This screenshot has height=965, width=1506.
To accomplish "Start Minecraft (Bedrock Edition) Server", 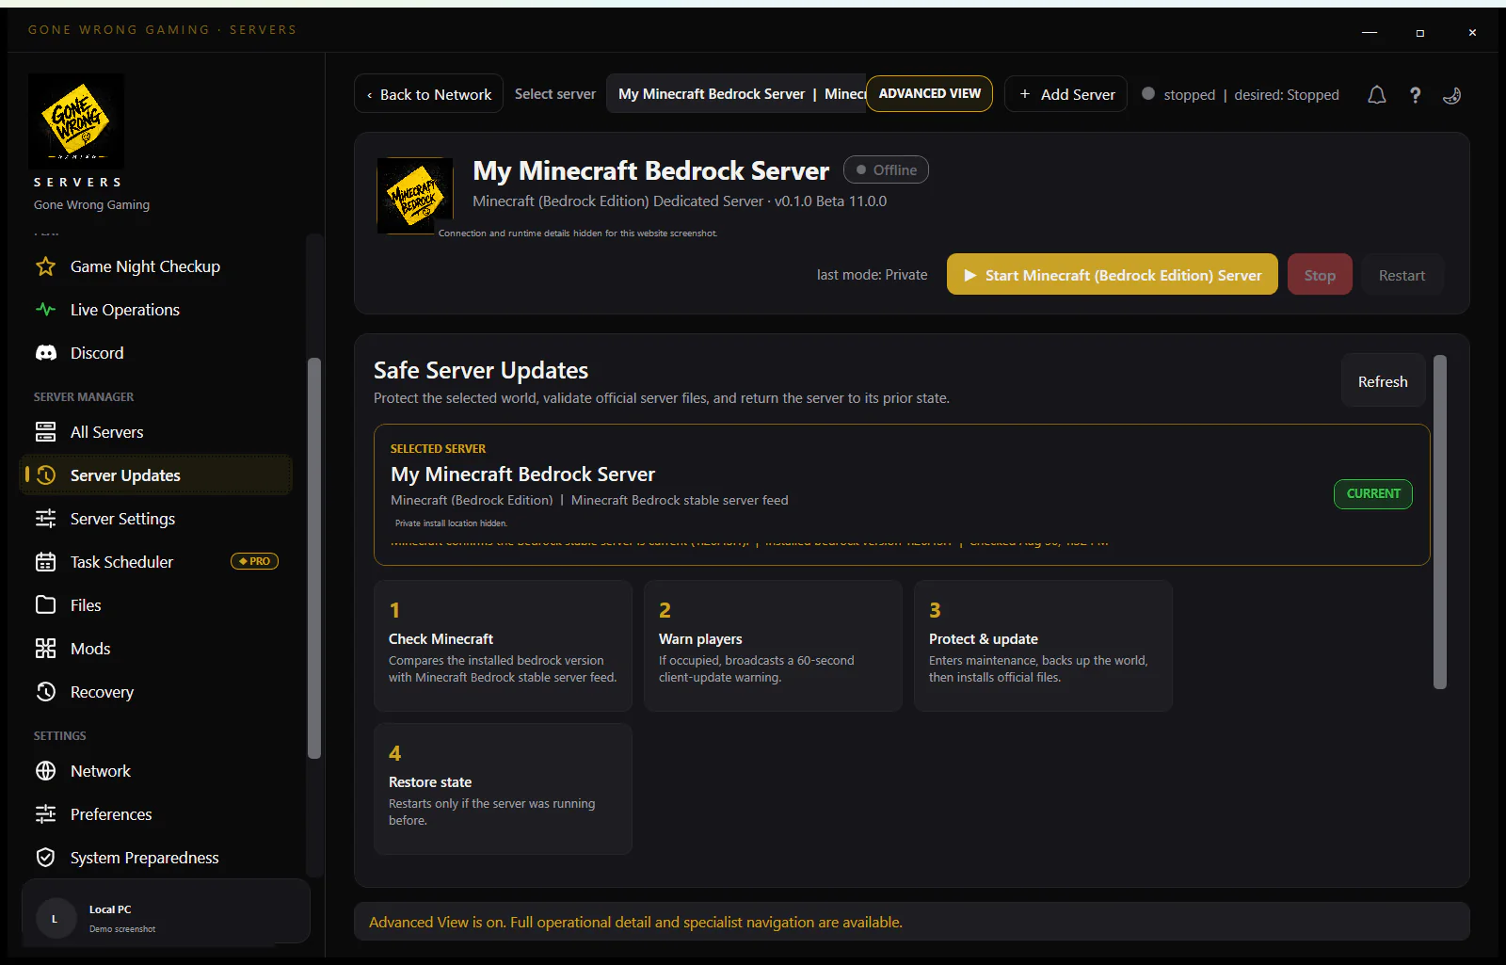I will tap(1112, 275).
